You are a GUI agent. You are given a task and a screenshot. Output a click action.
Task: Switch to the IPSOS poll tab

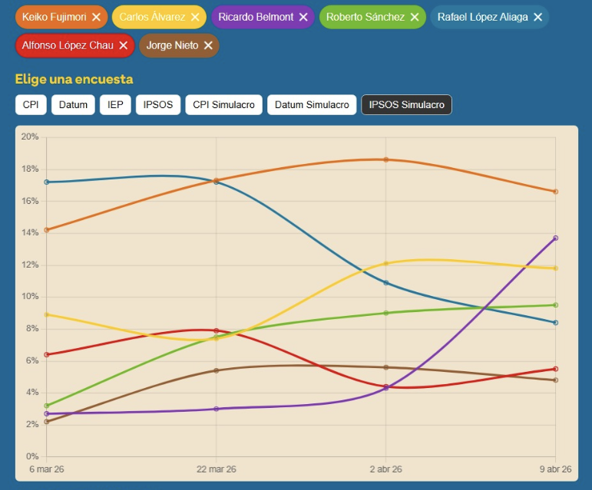coord(158,104)
